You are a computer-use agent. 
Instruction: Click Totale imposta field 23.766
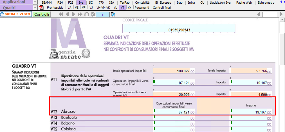coord(249,71)
